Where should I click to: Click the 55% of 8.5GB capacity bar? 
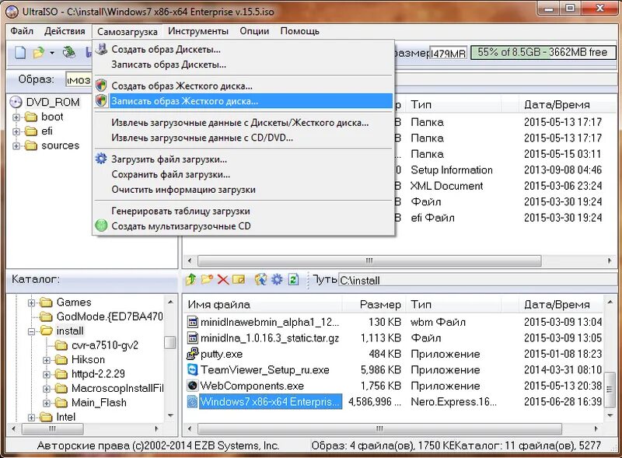pos(542,52)
